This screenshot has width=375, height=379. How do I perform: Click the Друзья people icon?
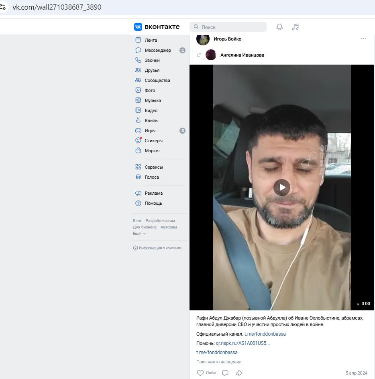pos(138,70)
